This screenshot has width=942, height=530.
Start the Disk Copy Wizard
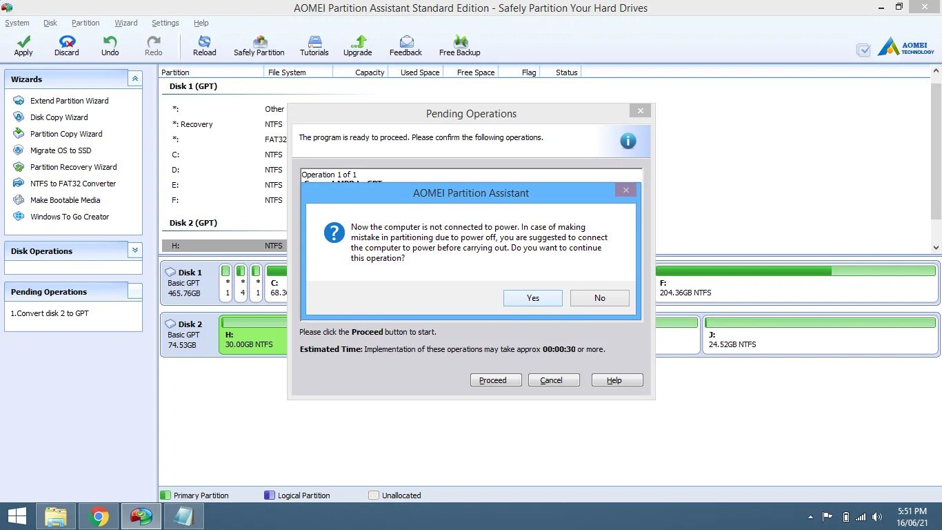(x=59, y=117)
